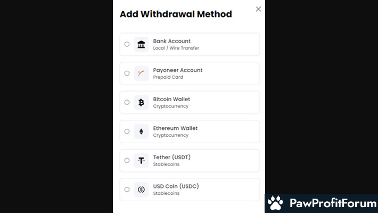
Task: Click the Bitcoin symbol icon
Action: tap(141, 103)
